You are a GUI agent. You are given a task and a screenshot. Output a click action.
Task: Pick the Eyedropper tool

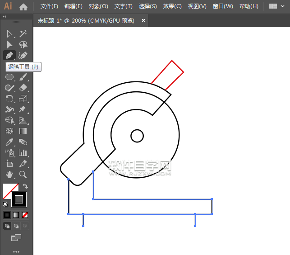click(9, 142)
